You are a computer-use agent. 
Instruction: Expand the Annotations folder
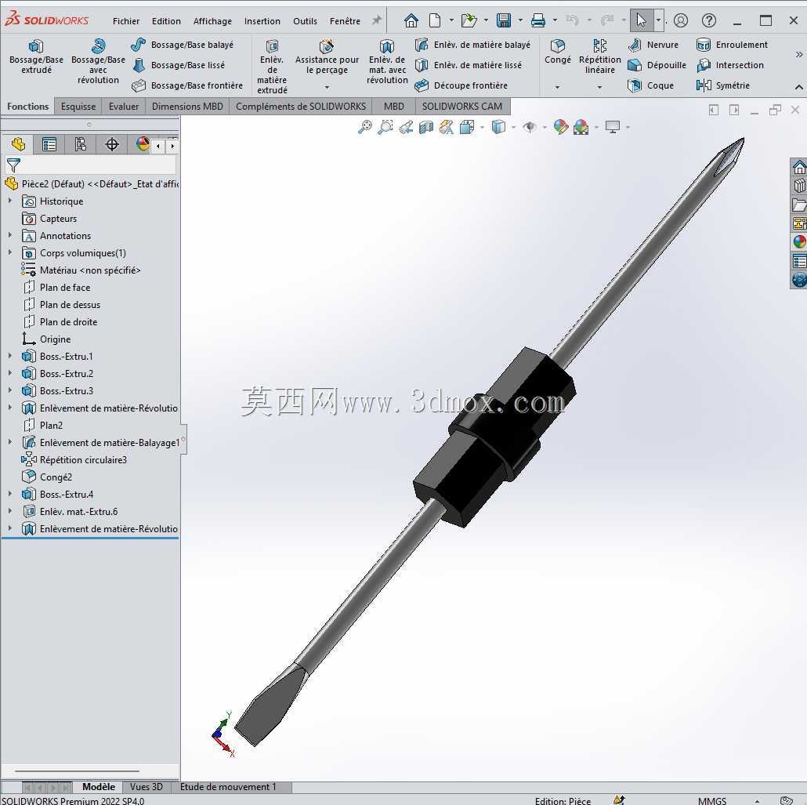tap(9, 235)
